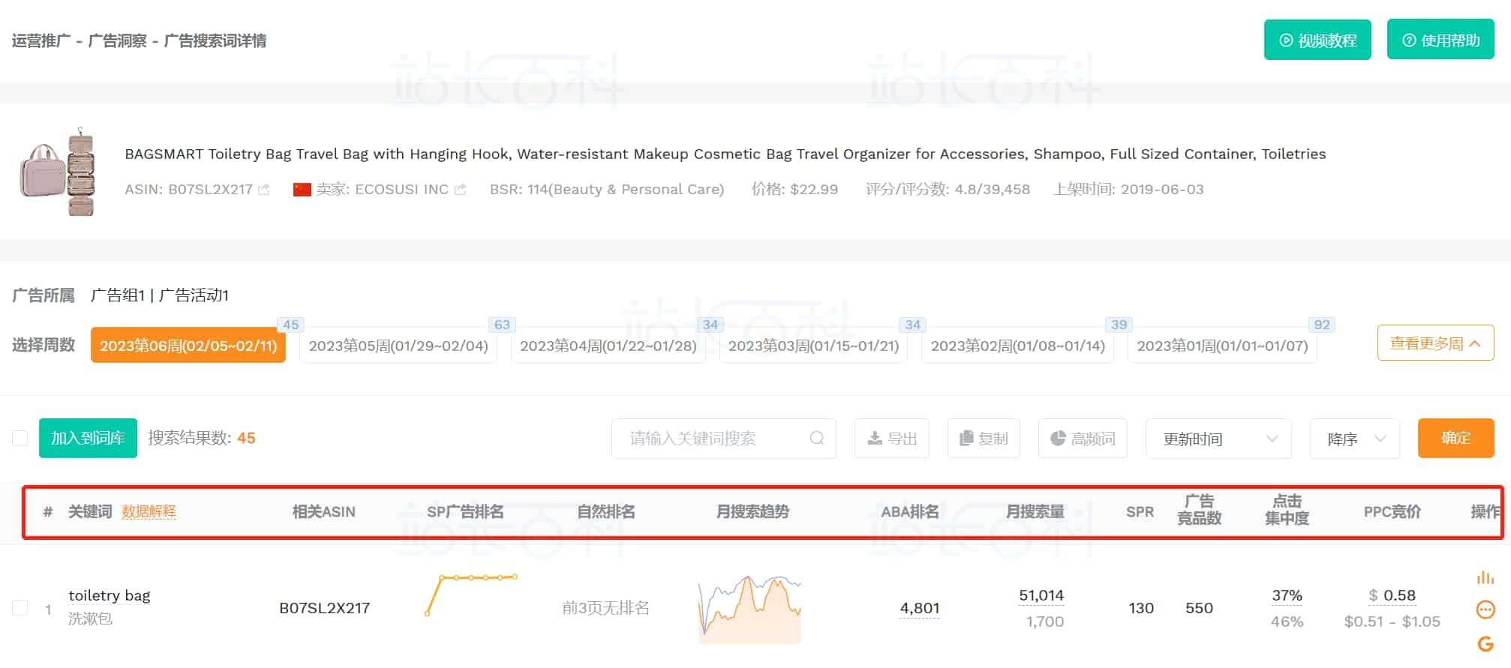
Task: Tick the select-all checkbox beside 加入到词库
Action: (20, 438)
